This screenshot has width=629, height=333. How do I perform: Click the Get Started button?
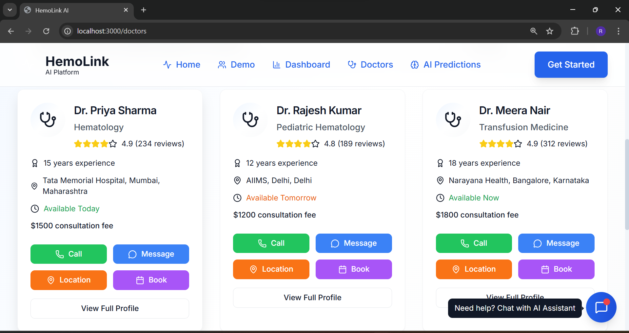tap(571, 65)
